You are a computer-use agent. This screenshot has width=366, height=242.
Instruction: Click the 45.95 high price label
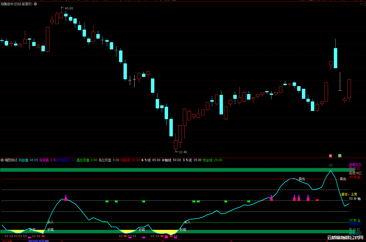[x=69, y=8]
